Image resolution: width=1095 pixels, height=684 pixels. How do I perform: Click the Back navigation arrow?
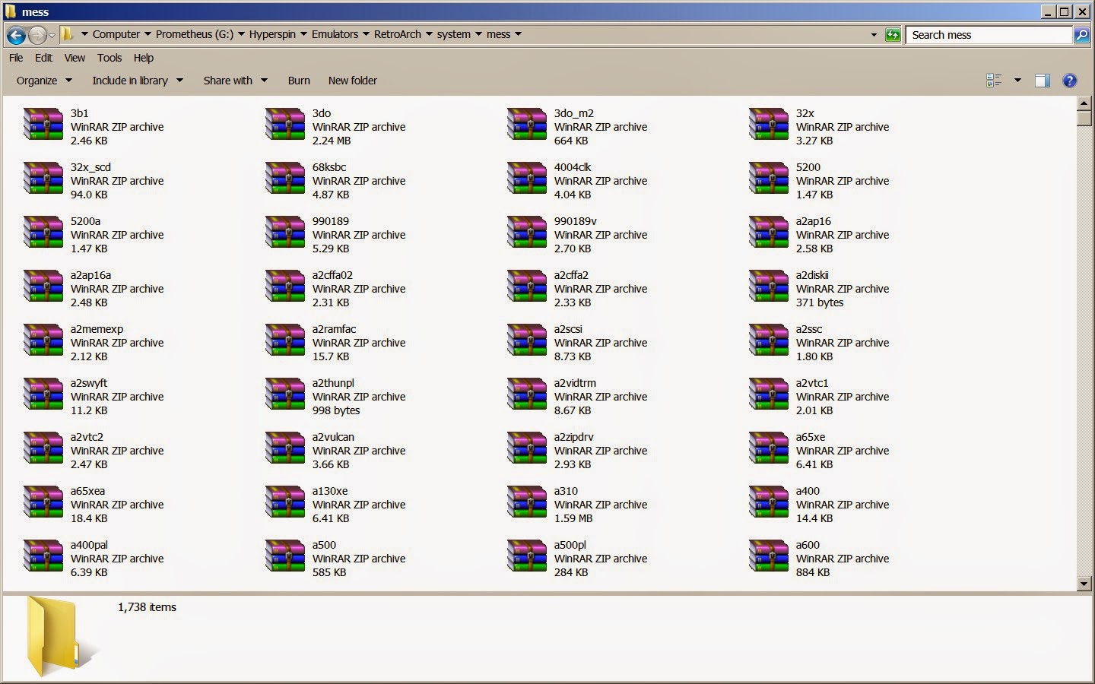point(16,35)
